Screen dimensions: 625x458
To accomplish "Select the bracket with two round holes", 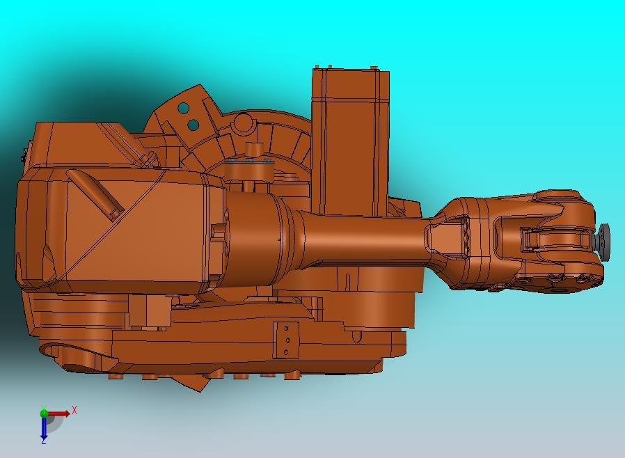I will (187, 116).
